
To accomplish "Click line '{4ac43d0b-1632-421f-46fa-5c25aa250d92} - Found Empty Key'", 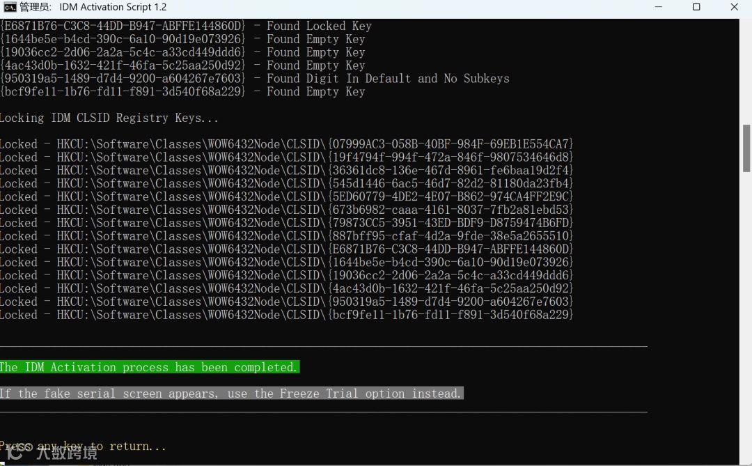I will click(182, 65).
